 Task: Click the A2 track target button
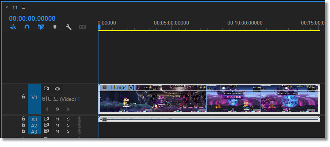34,125
